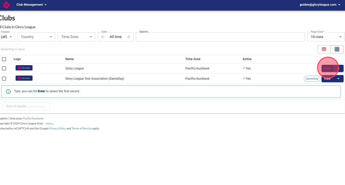Click the End of results button
The height and width of the screenshot is (185, 345).
pos(26,106)
